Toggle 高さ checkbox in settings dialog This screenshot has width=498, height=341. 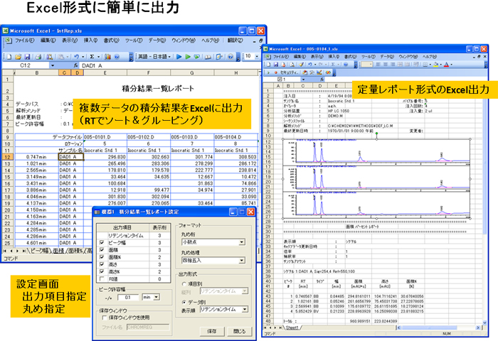[x=102, y=264]
